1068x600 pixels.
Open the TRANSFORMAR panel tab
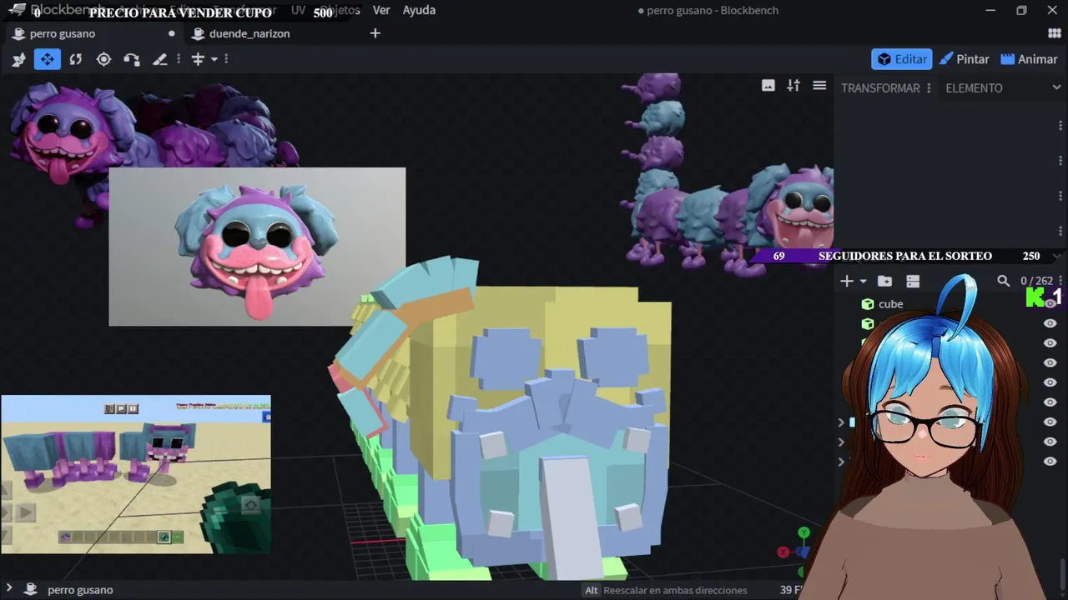click(x=880, y=87)
